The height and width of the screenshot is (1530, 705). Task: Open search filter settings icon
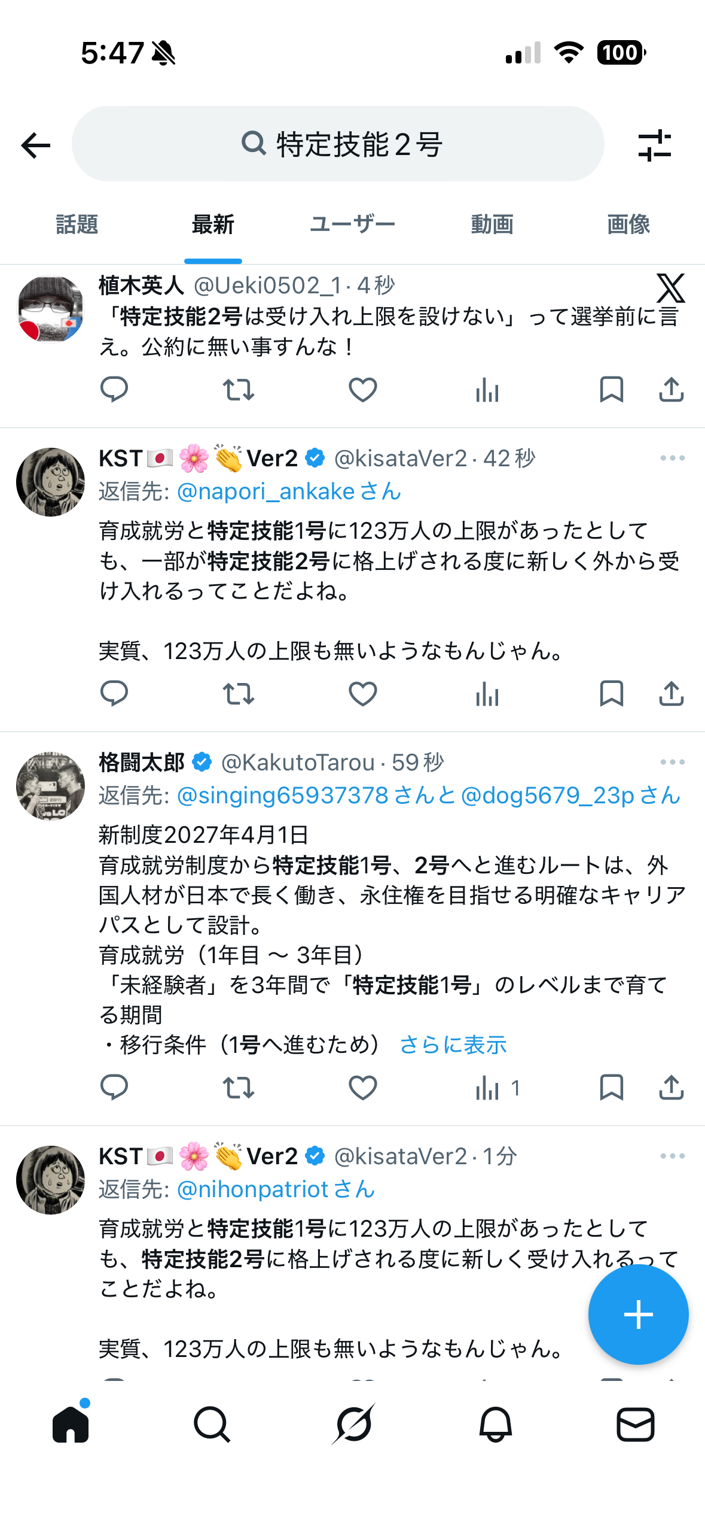655,145
